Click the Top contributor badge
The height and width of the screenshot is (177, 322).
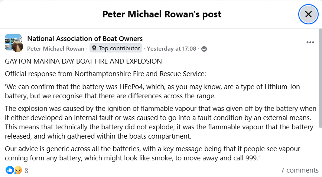[x=116, y=48]
